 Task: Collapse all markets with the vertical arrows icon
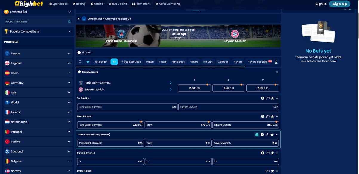(x=276, y=61)
